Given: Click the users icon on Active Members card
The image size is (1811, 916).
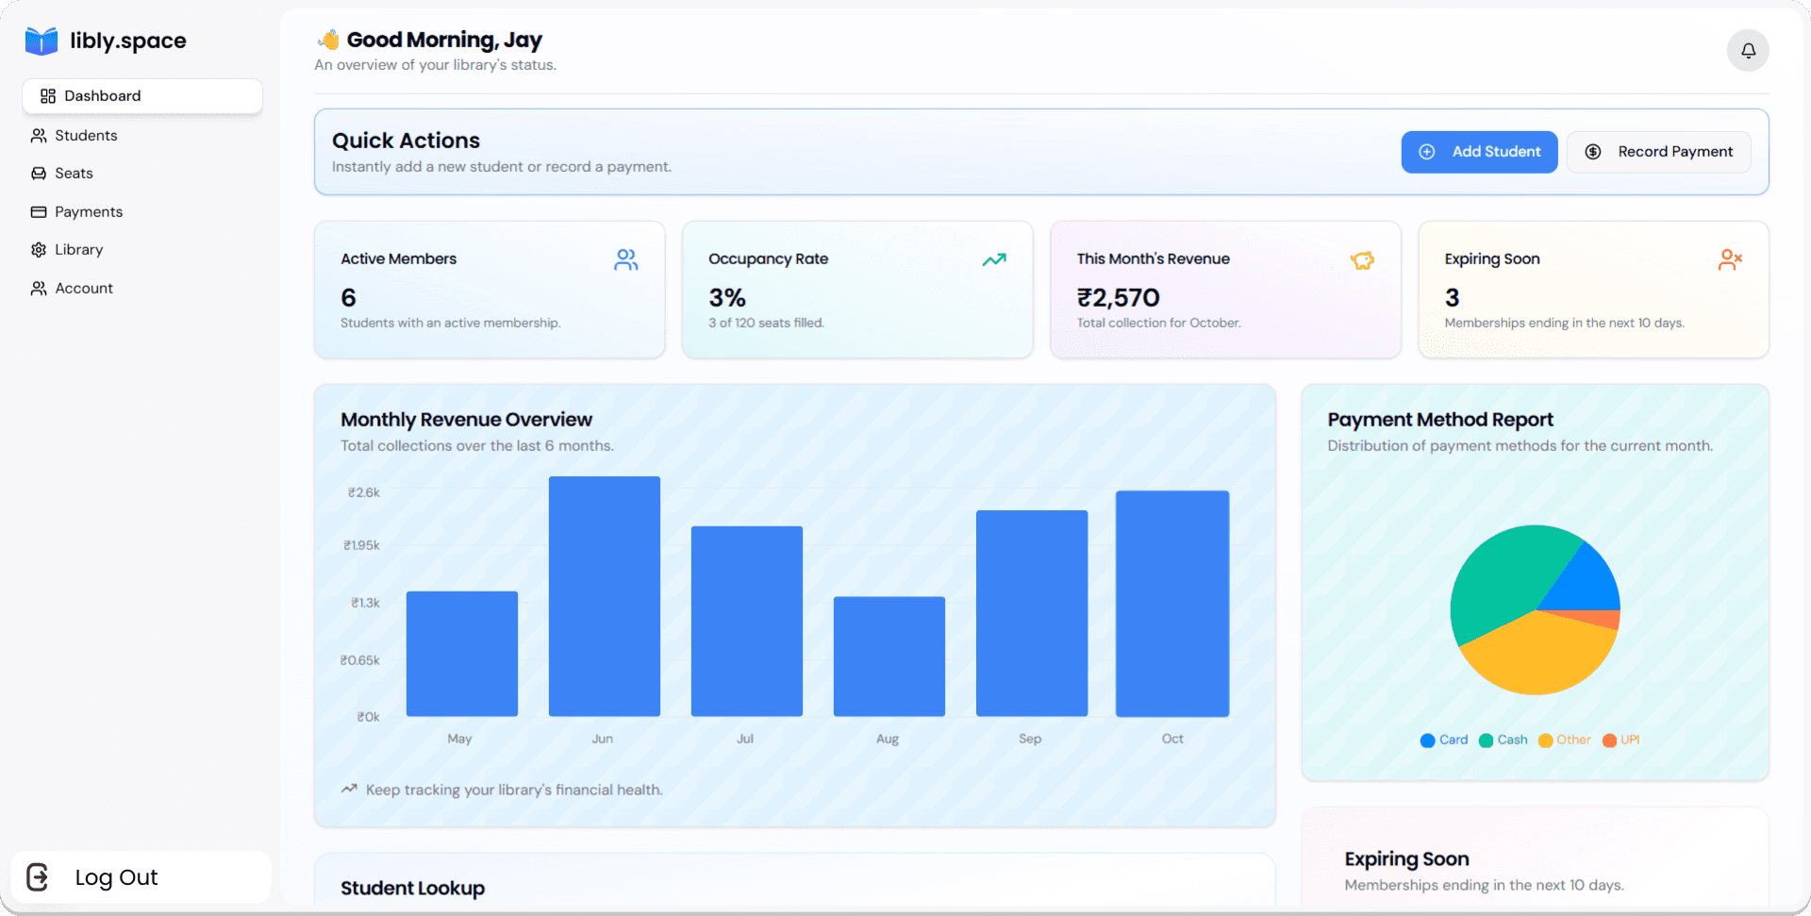Looking at the screenshot, I should (625, 259).
